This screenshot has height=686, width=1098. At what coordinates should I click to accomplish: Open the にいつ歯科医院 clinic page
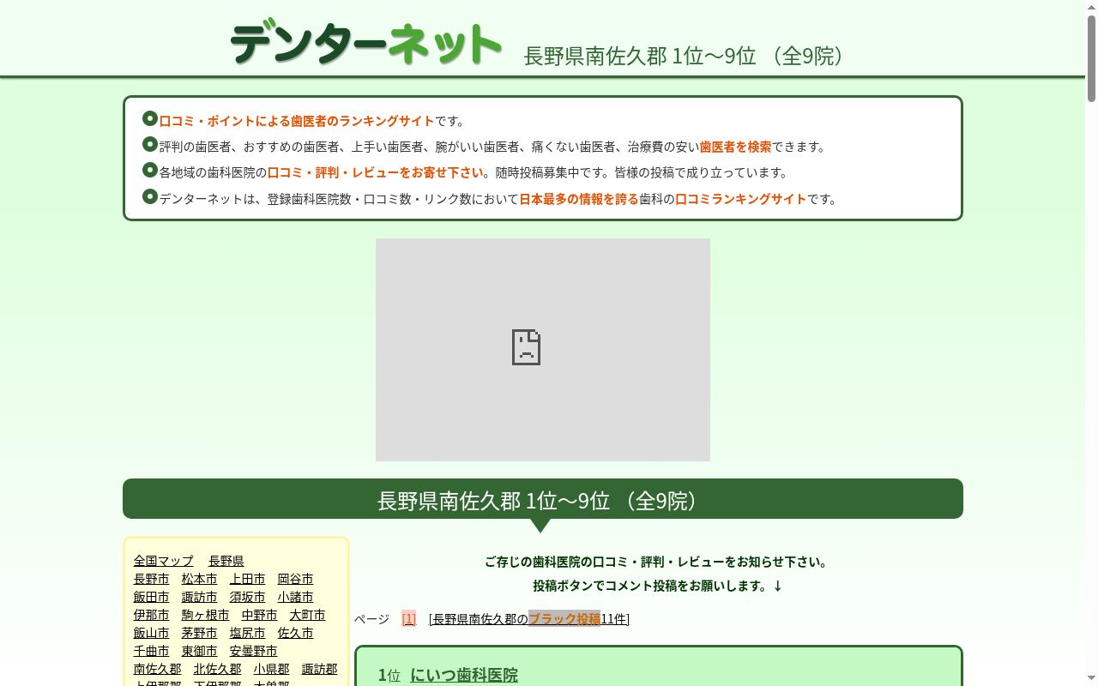click(x=464, y=675)
